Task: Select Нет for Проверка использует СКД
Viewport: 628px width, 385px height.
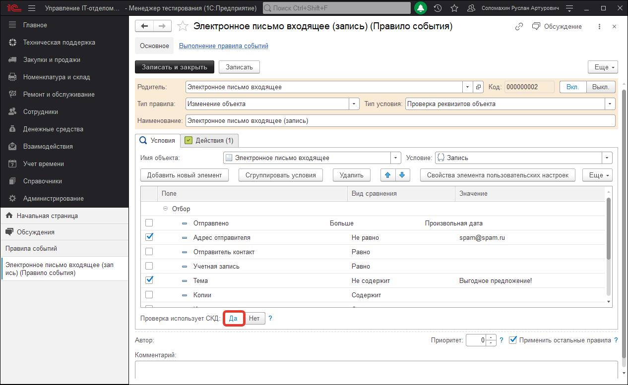Action: pos(254,318)
